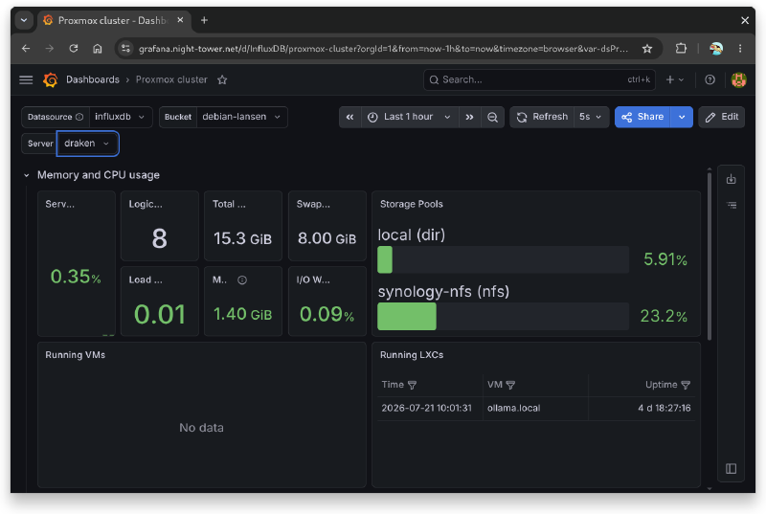Click the Grafana logo icon
This screenshot has width=766, height=514.
click(x=51, y=79)
